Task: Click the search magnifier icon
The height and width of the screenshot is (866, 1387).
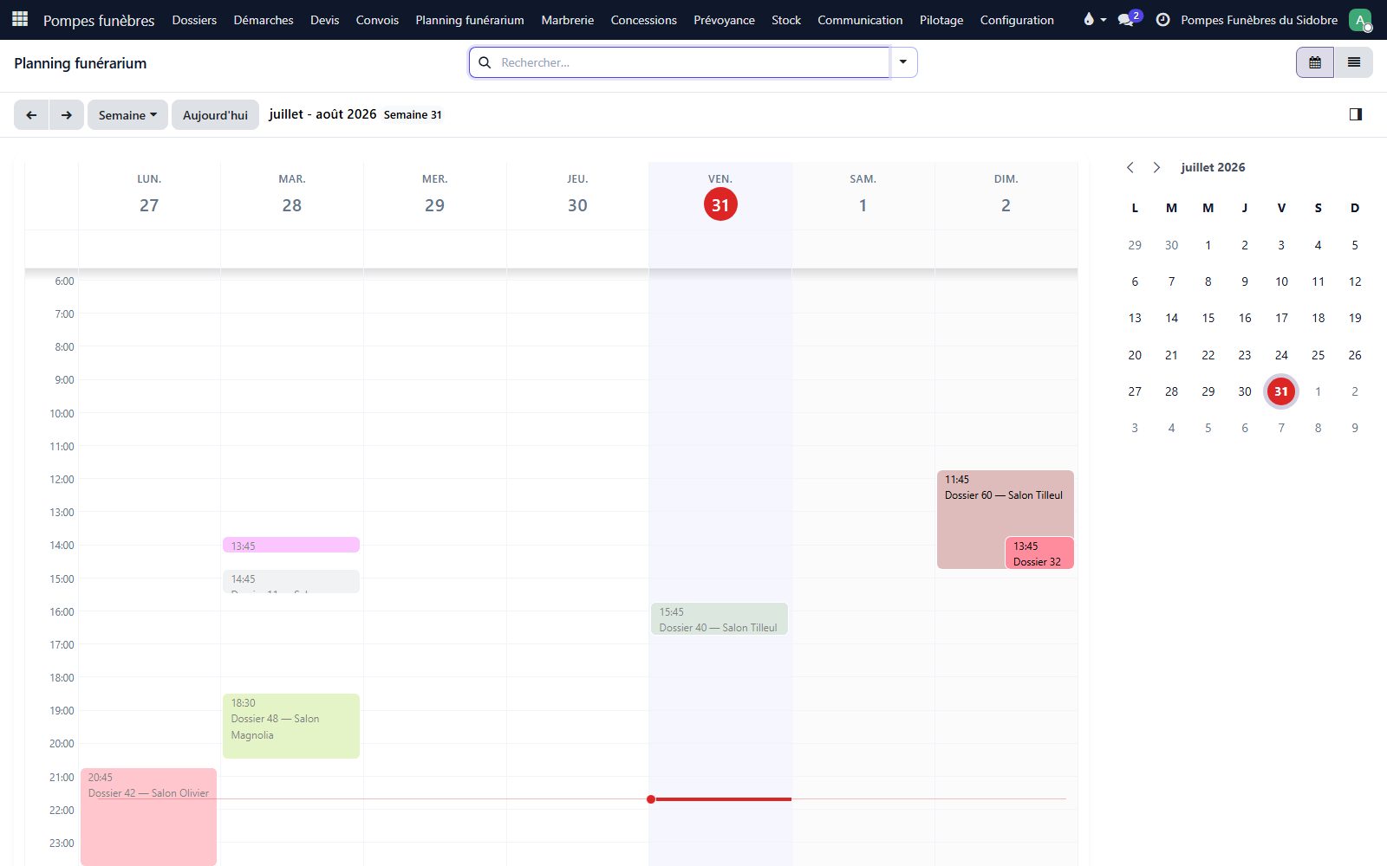Action: click(x=485, y=62)
